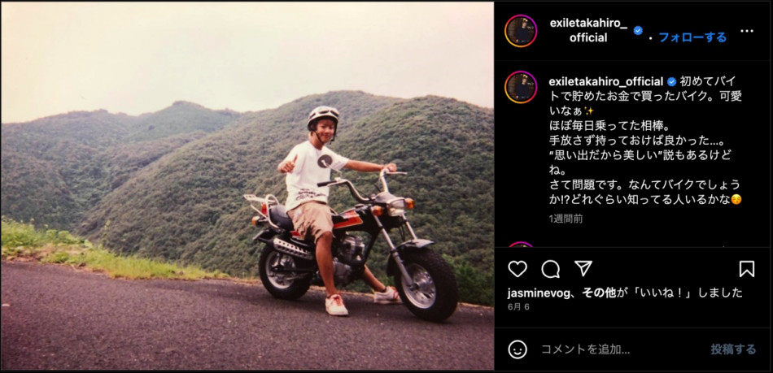
Task: Click the verified badge beside header username
Action: [x=638, y=30]
